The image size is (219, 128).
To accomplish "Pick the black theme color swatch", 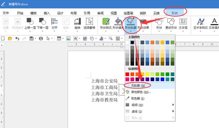I will click(x=132, y=42).
